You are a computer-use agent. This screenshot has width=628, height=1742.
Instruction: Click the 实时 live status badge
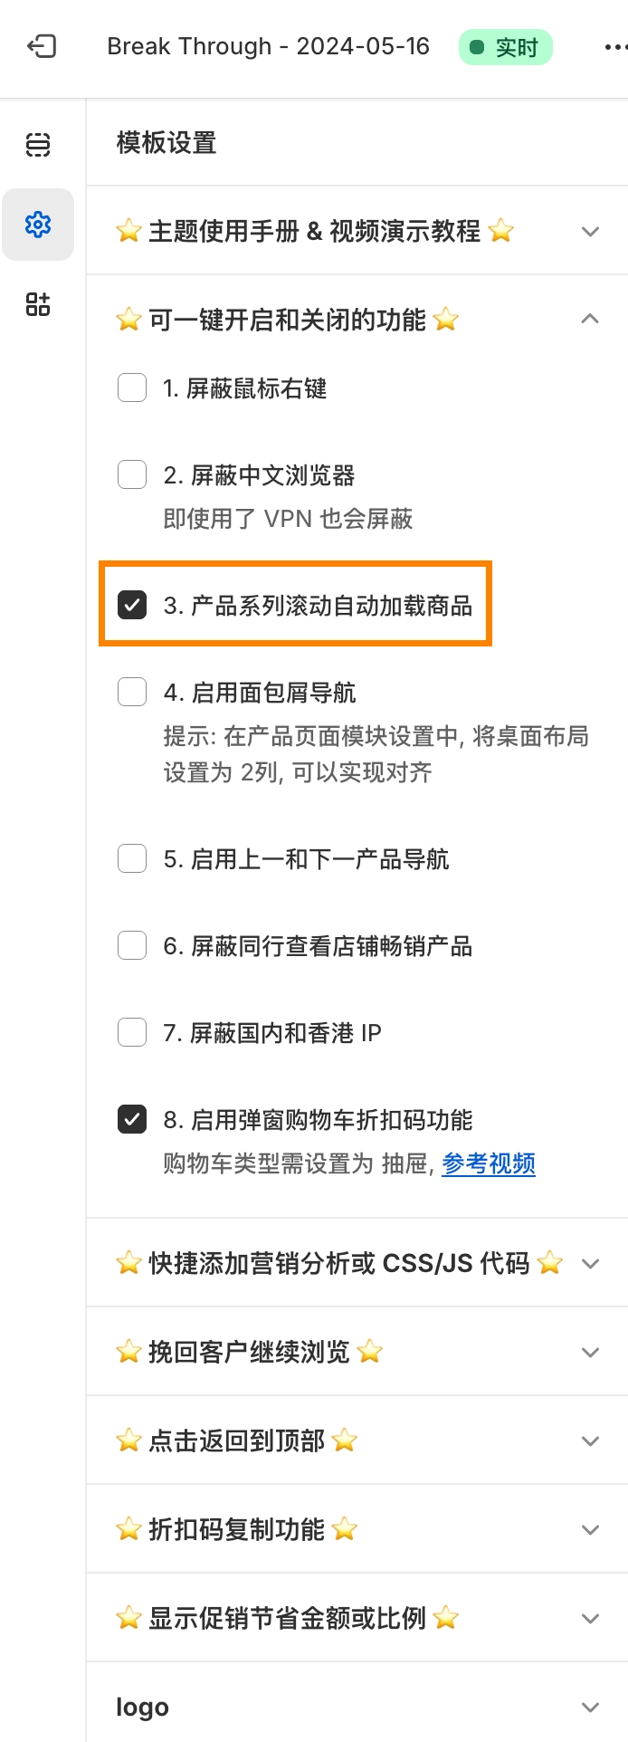point(505,46)
